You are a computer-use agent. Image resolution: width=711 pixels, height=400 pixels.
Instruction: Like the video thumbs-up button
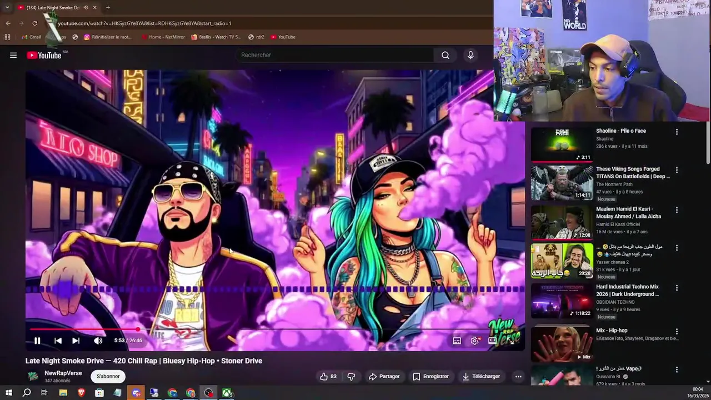[x=328, y=376]
